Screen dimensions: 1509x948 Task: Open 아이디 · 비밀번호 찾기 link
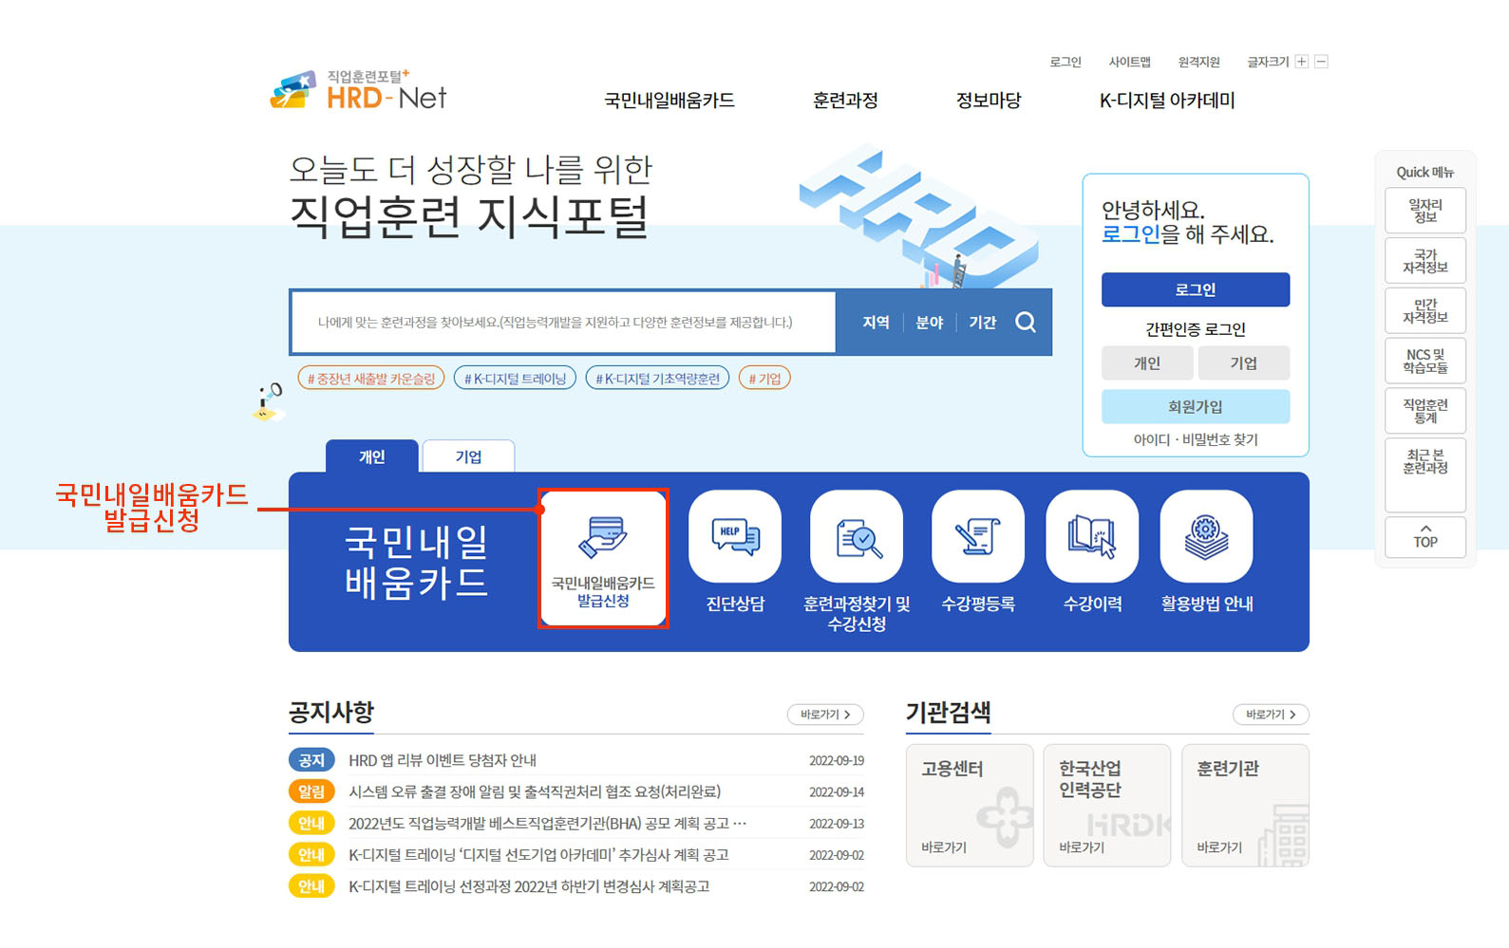1196,439
